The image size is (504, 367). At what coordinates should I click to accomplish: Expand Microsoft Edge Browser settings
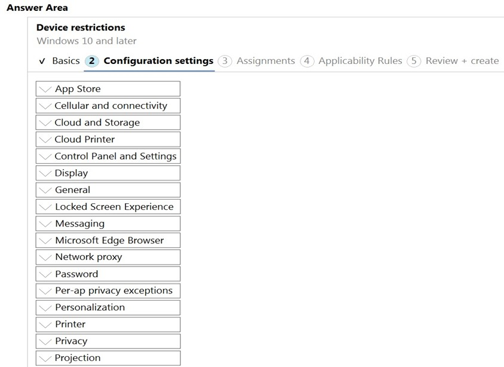[x=108, y=240]
